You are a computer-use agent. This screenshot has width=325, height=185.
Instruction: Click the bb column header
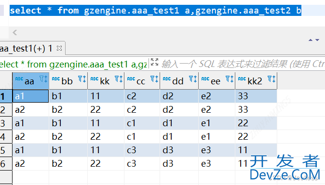(x=68, y=81)
